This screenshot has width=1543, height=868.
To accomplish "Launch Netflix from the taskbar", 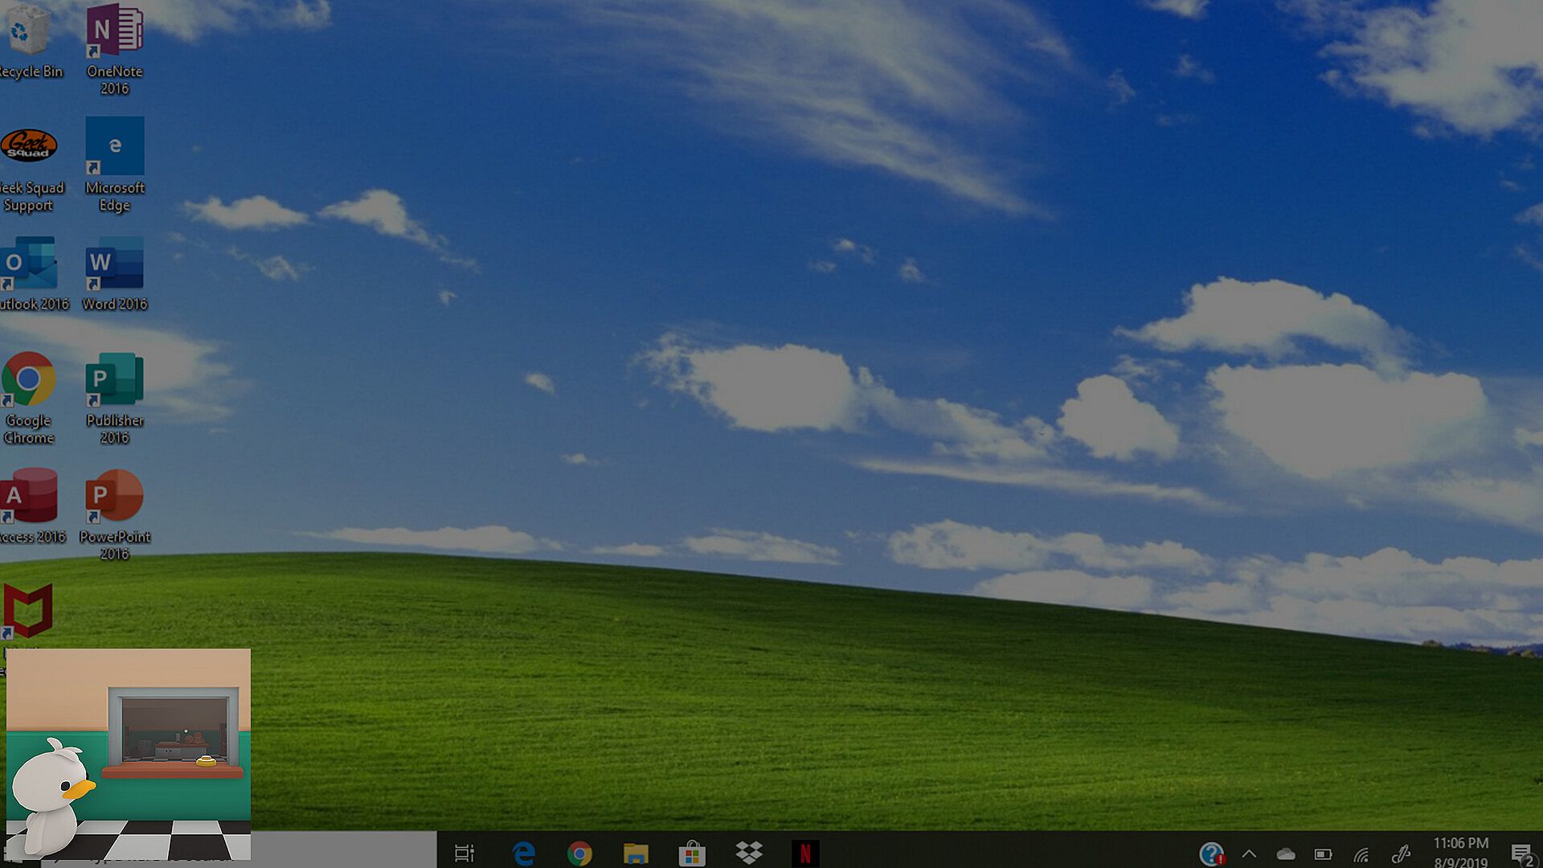I will 804,853.
